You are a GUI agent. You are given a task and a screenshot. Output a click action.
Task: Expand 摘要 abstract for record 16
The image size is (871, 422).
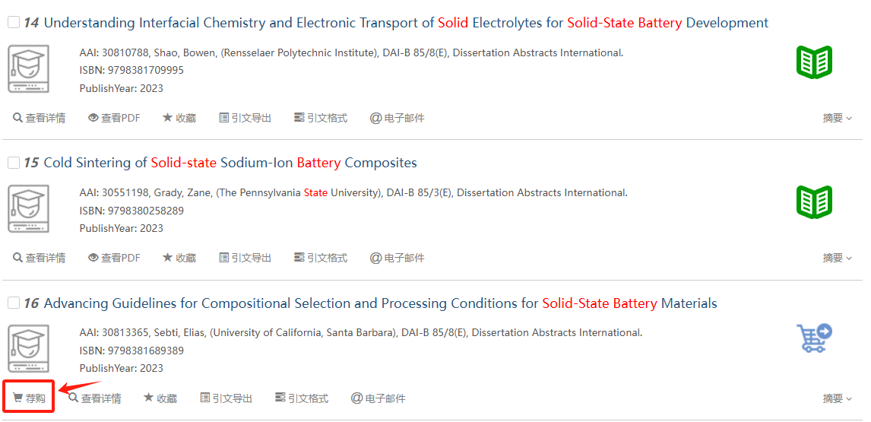837,398
